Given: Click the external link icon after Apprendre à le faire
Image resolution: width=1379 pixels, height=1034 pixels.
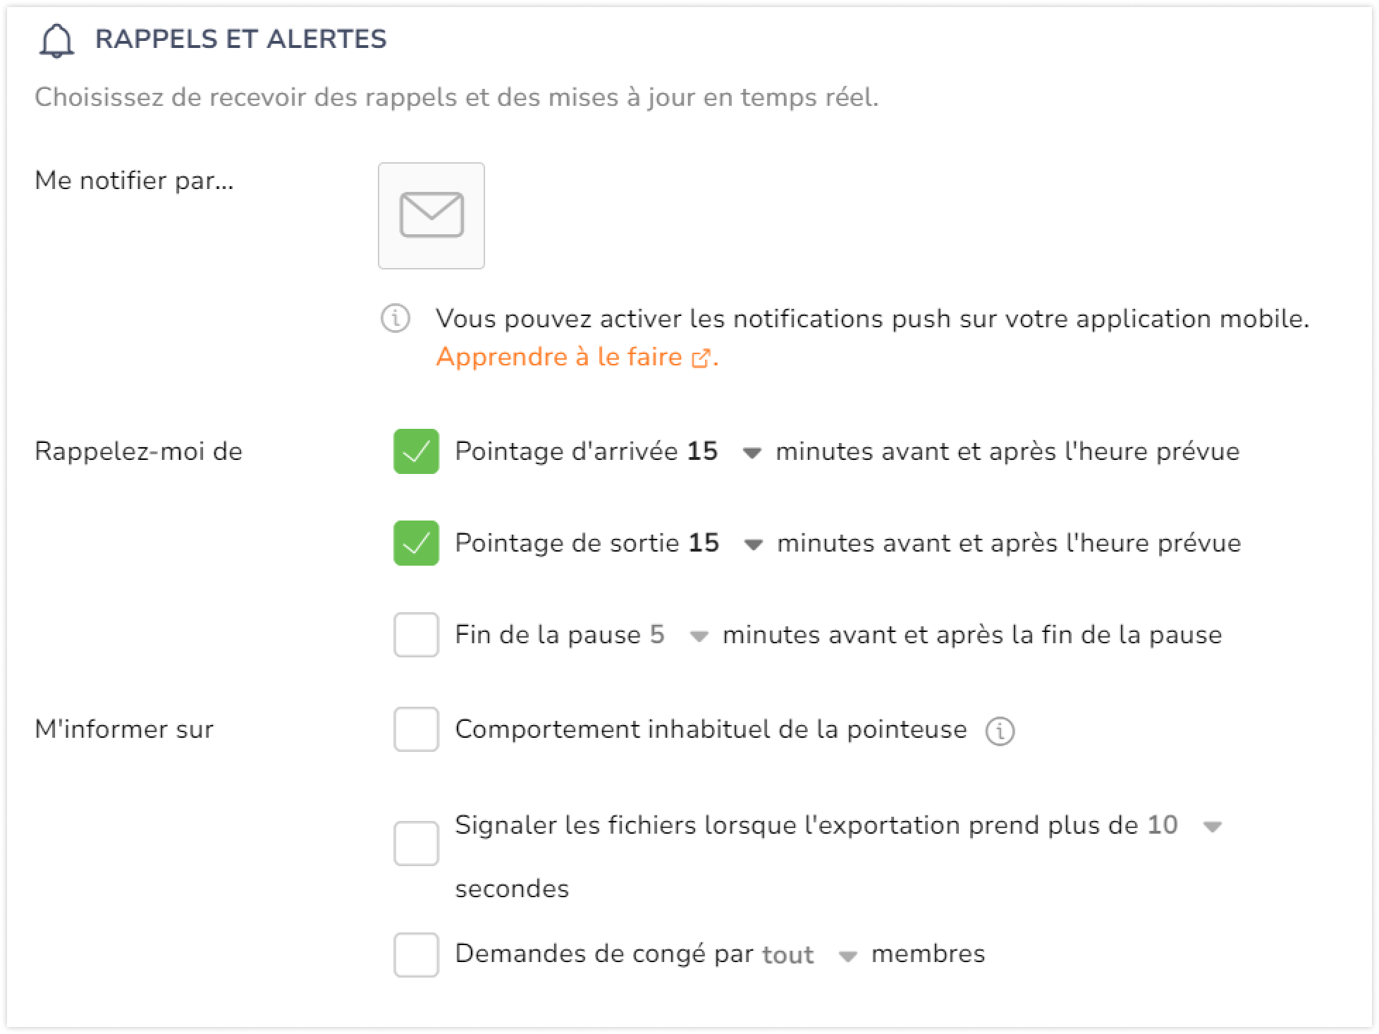Looking at the screenshot, I should point(701,358).
